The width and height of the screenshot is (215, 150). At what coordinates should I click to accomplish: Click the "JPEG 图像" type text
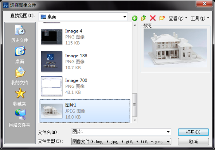point(75,111)
